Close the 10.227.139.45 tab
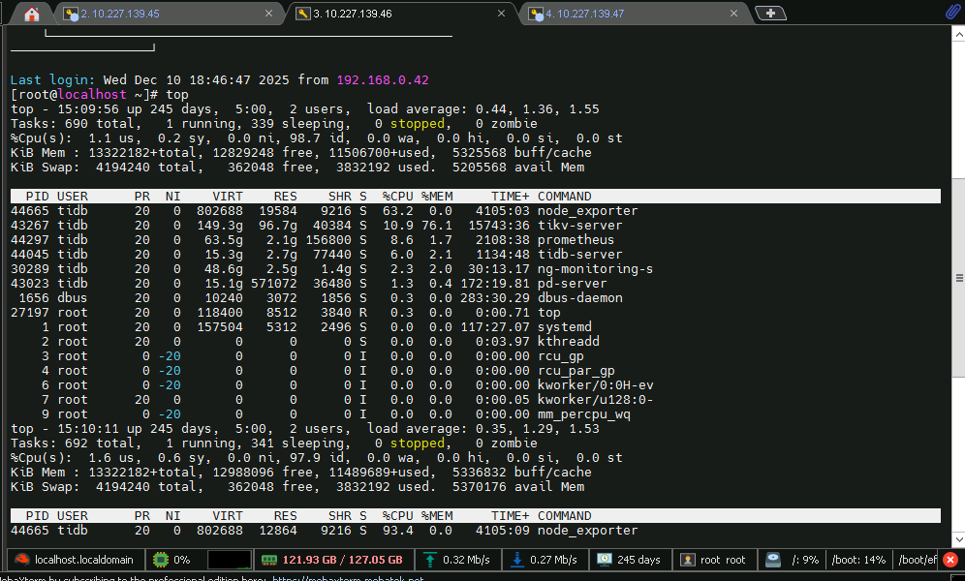The width and height of the screenshot is (965, 581). pos(269,14)
